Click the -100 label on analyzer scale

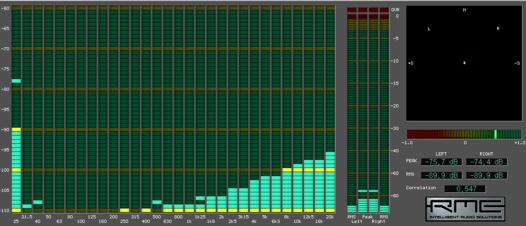pos(5,170)
